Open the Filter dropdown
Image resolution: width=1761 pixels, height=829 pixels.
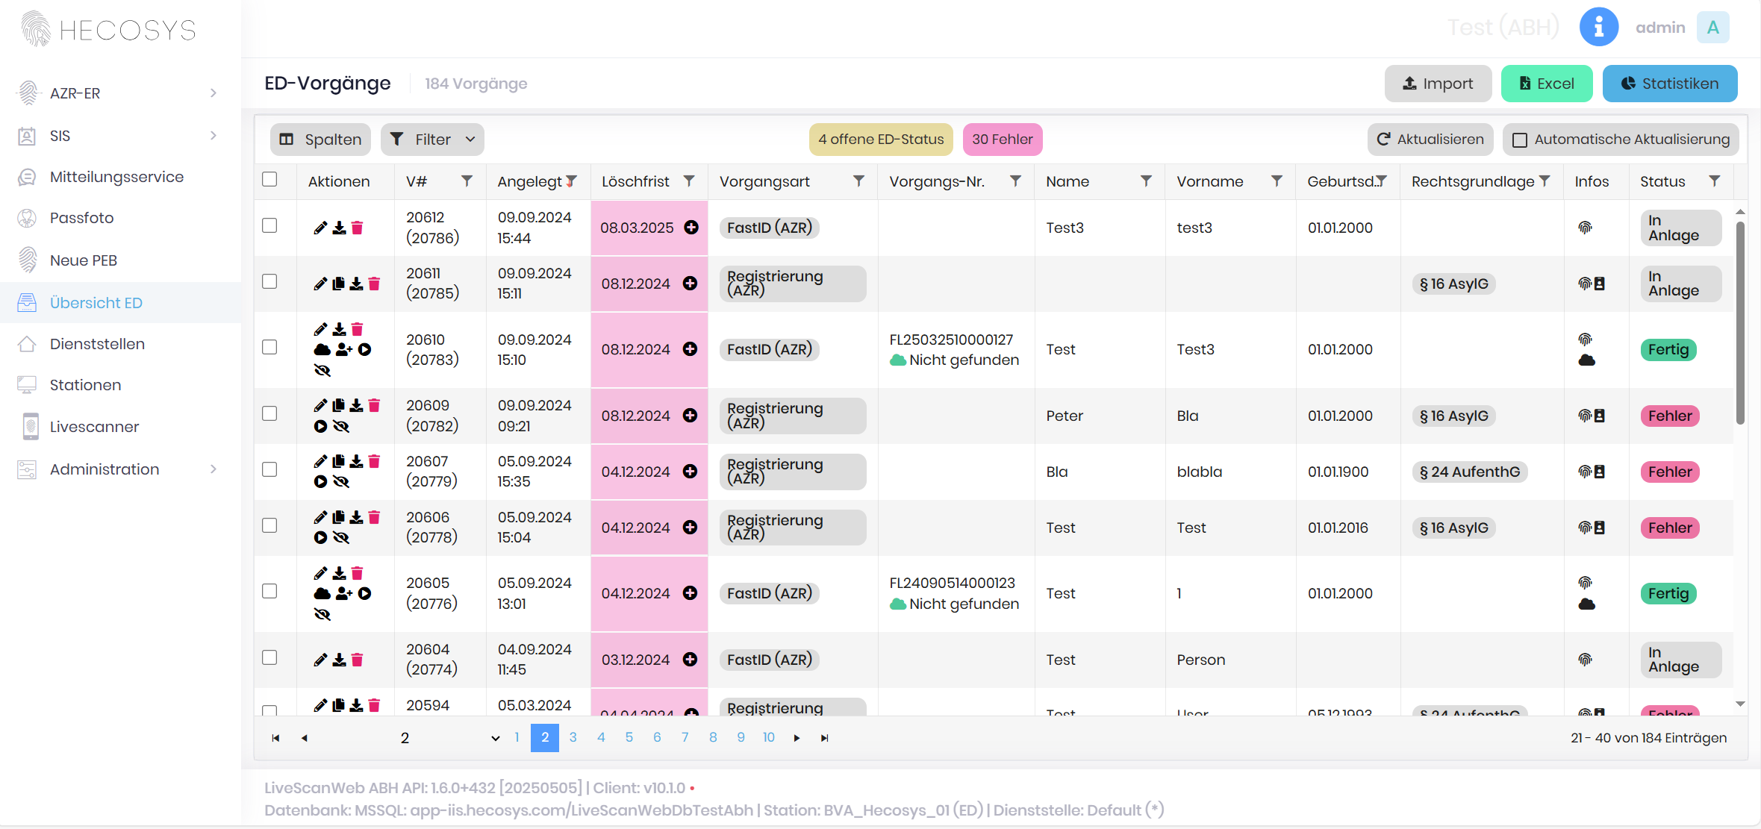click(432, 140)
